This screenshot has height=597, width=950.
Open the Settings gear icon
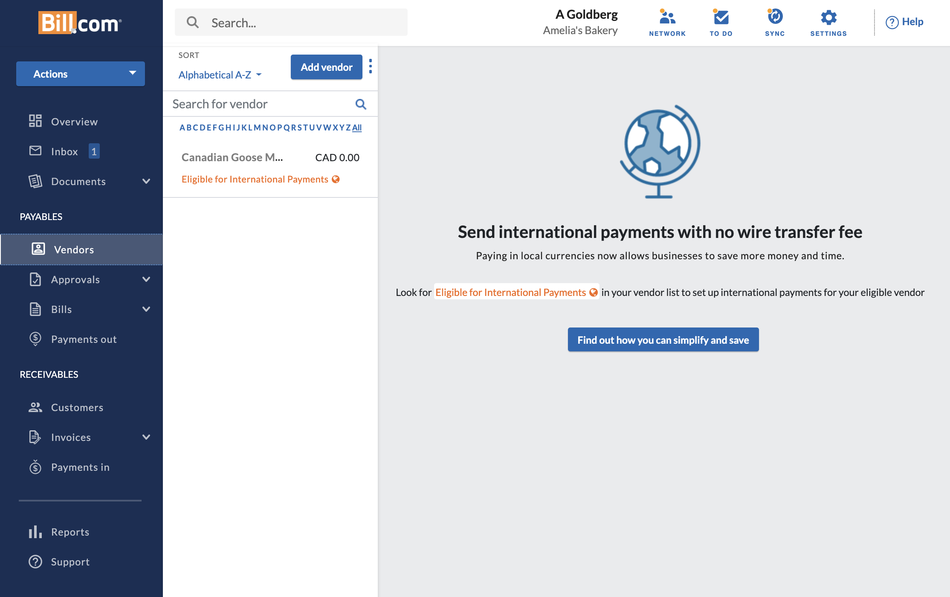pyautogui.click(x=828, y=17)
